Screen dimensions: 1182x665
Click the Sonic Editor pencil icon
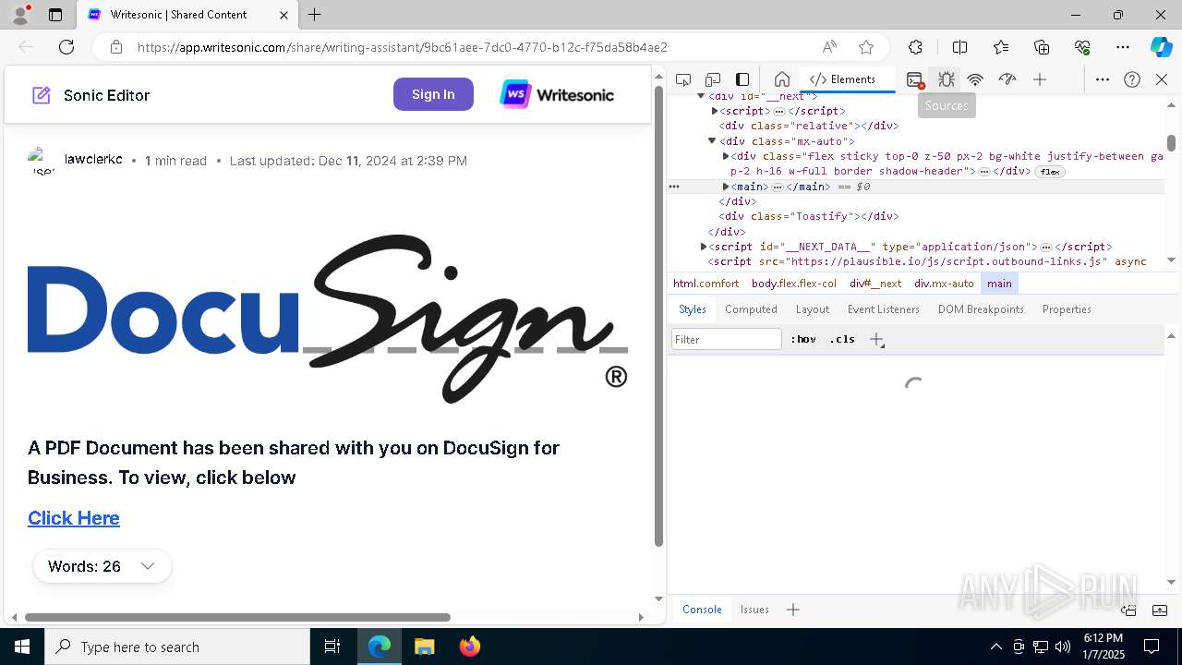tap(42, 95)
